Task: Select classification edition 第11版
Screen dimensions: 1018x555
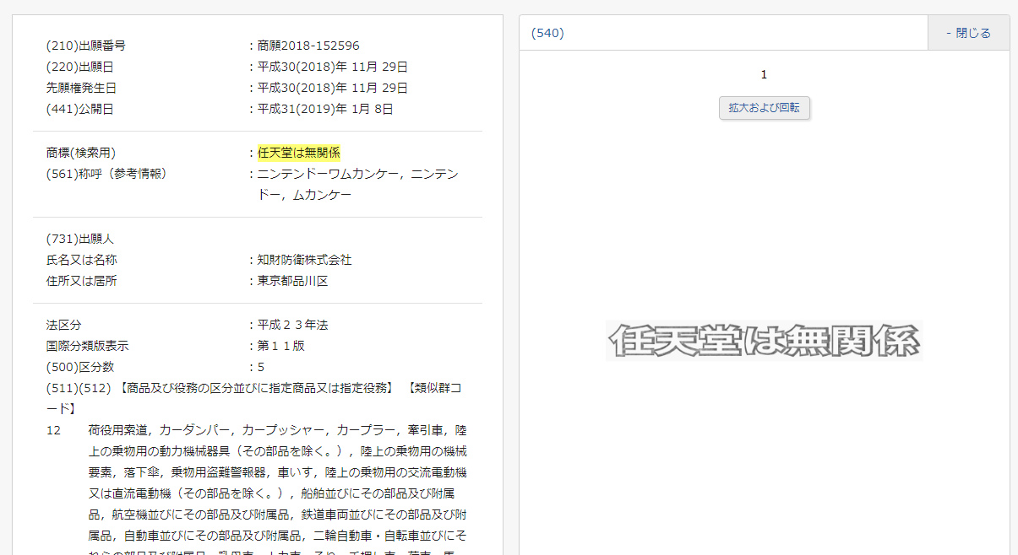Action: (x=281, y=346)
